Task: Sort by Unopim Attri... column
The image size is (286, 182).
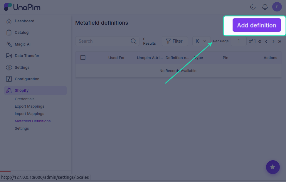Action: [149, 58]
